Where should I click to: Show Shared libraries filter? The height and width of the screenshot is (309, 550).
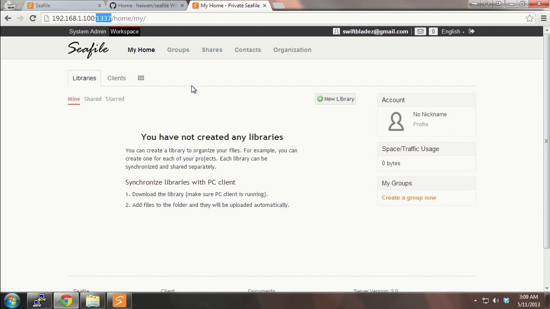tap(93, 99)
